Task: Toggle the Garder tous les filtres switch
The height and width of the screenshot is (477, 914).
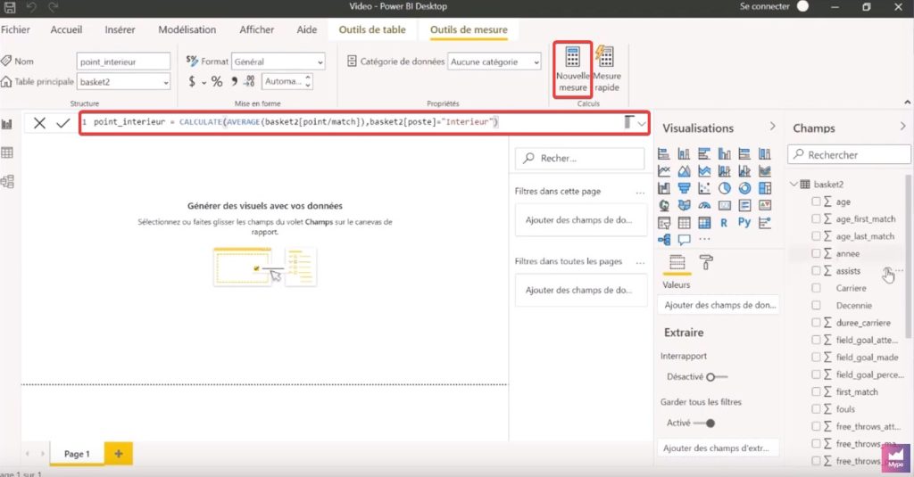Action: pyautogui.click(x=704, y=424)
